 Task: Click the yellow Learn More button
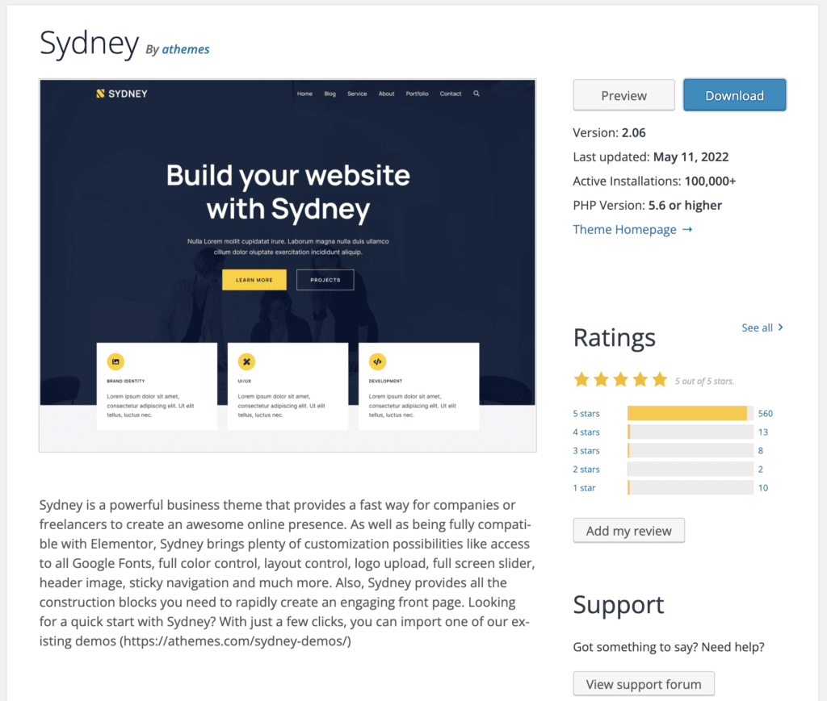click(254, 280)
